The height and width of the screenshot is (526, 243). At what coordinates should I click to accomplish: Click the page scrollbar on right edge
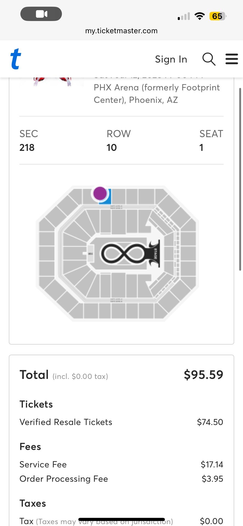(240, 179)
